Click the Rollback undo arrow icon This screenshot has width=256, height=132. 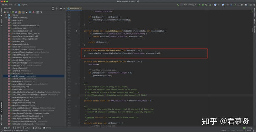click(242, 5)
